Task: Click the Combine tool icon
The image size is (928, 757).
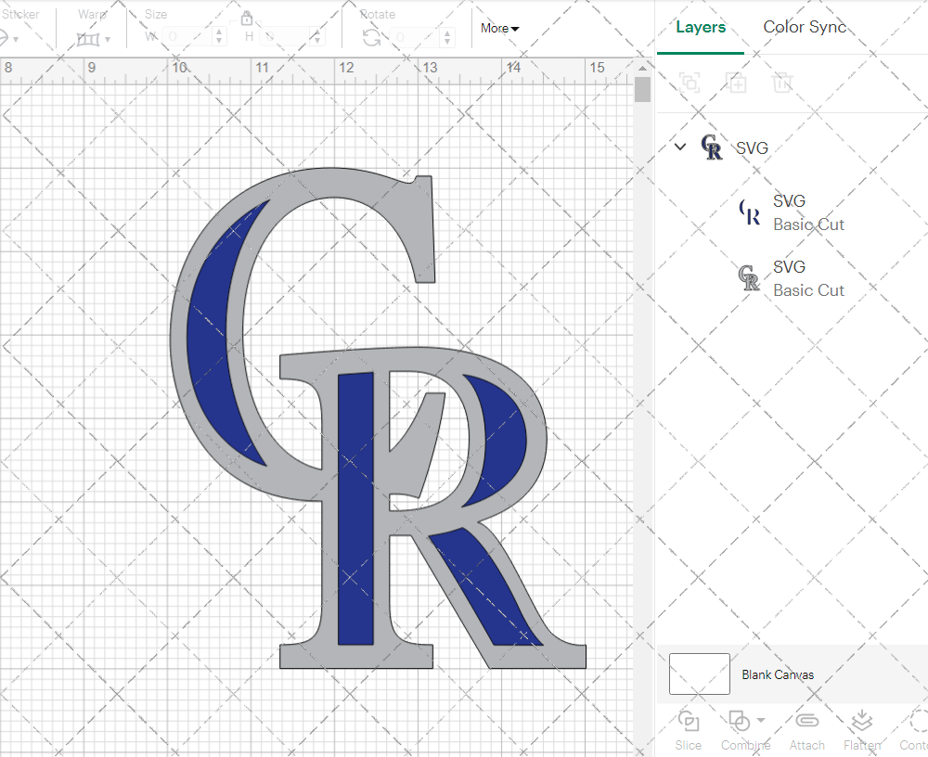Action: click(740, 721)
